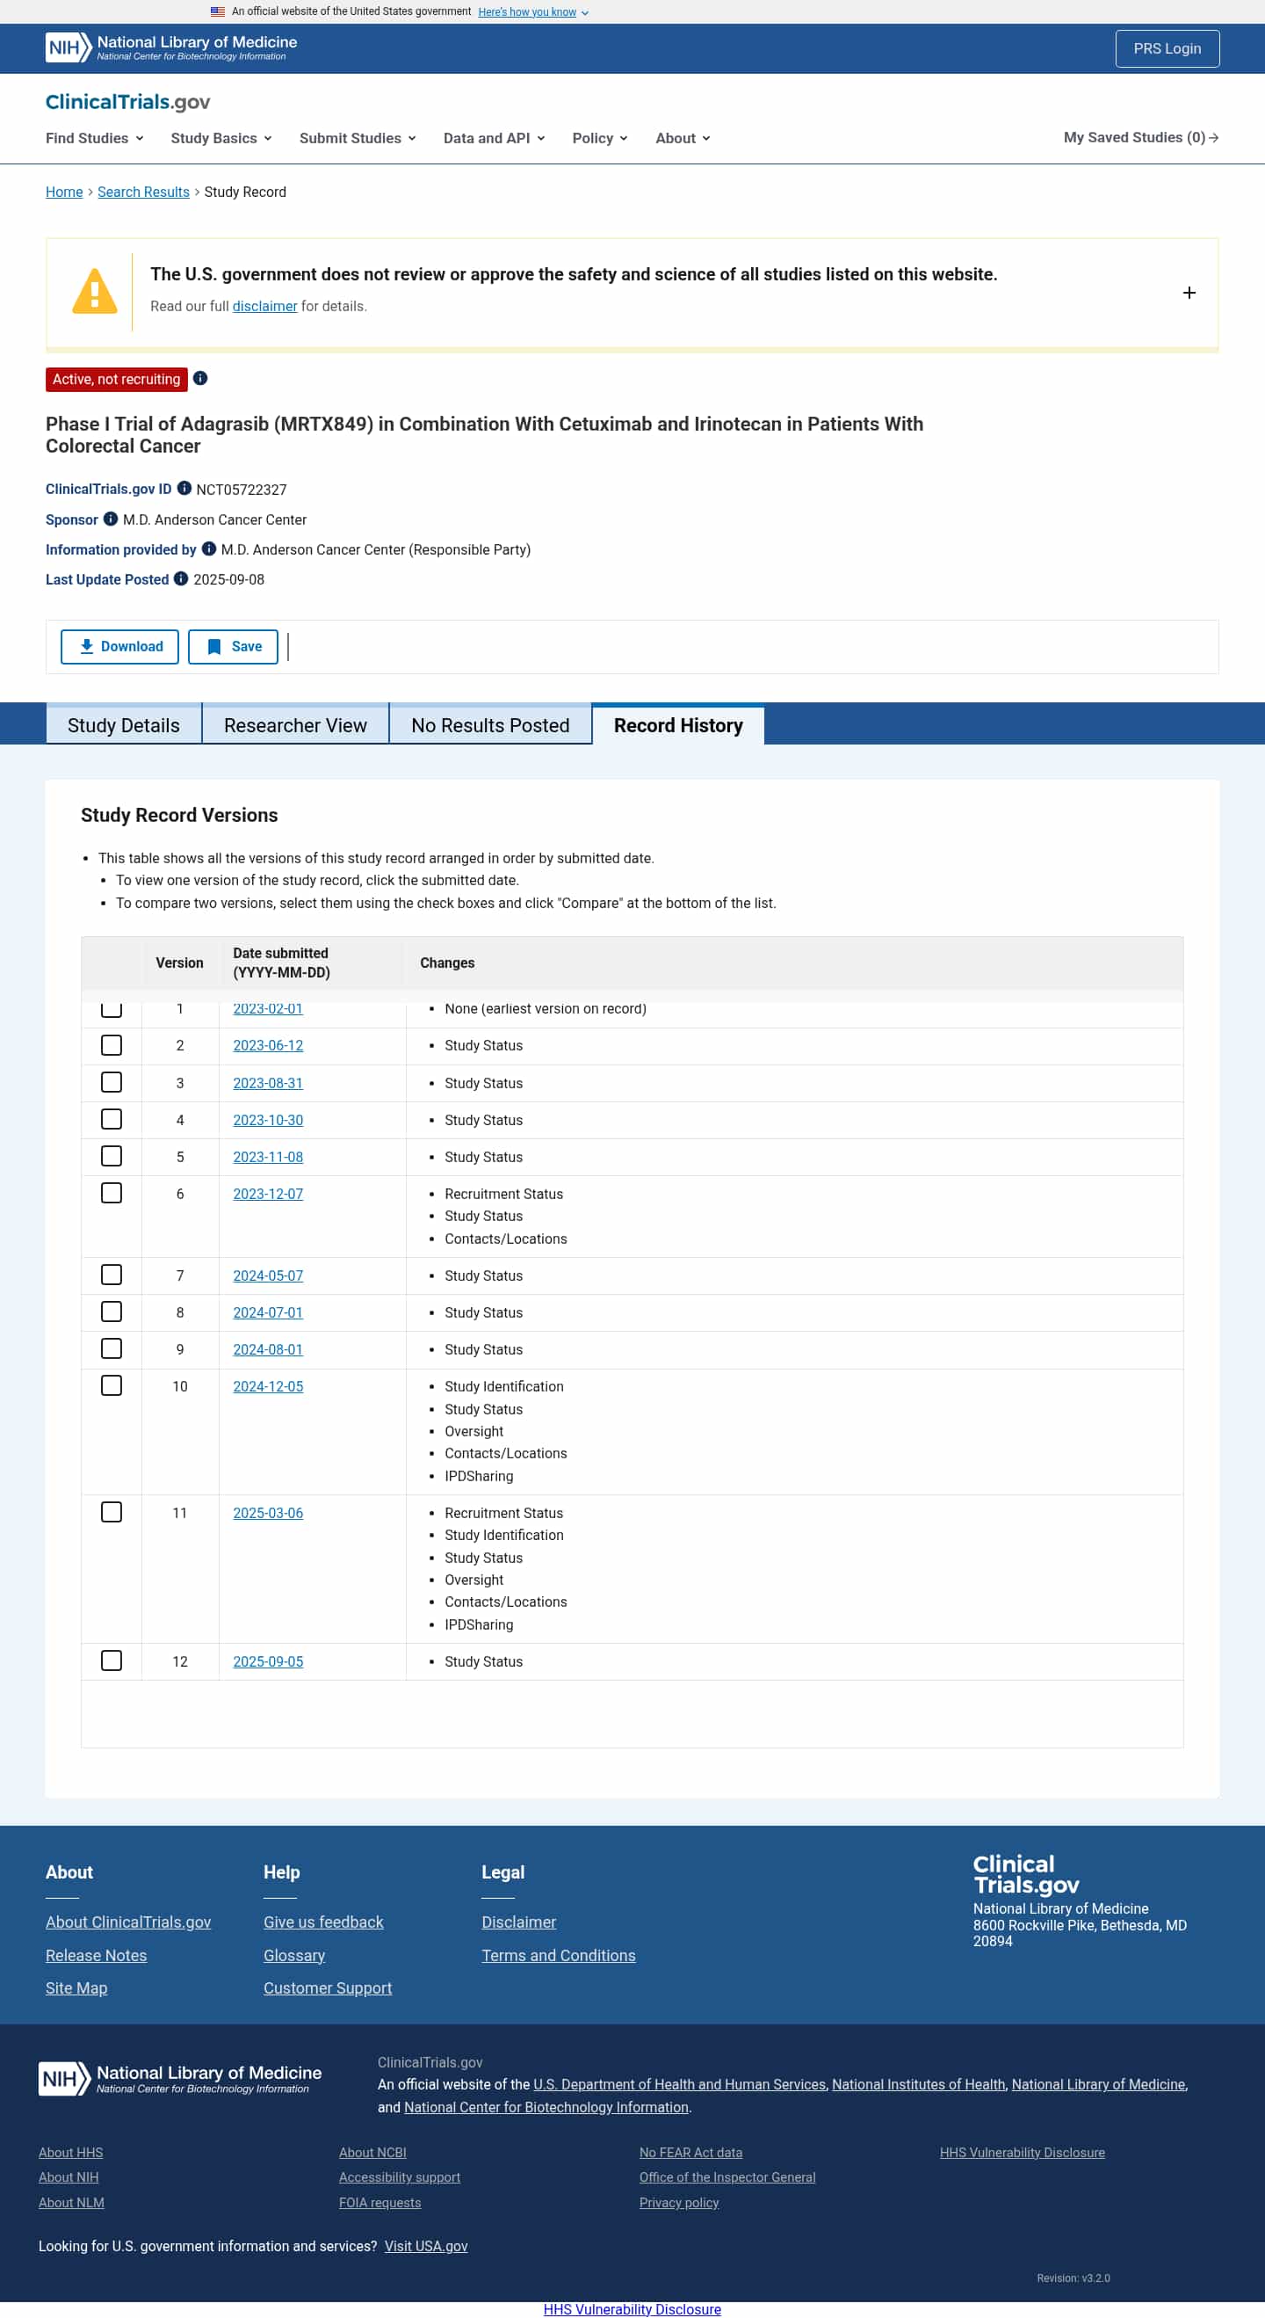
Task: Tick the version 10 checkbox
Action: (112, 1385)
